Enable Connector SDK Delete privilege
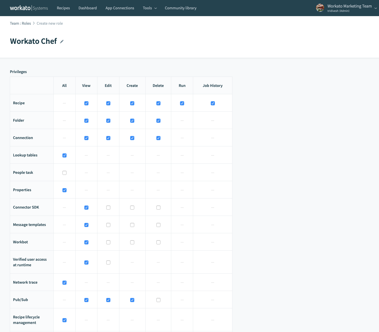379x332 pixels. pos(158,208)
